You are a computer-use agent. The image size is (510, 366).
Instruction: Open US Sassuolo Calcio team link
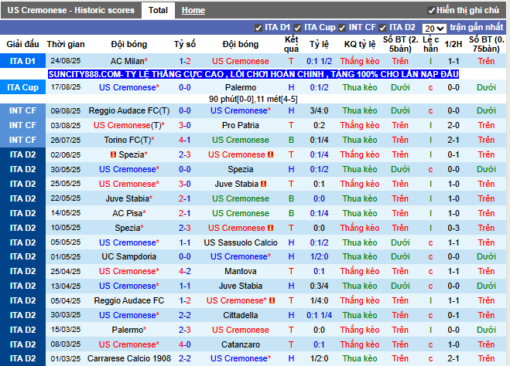[x=241, y=242]
